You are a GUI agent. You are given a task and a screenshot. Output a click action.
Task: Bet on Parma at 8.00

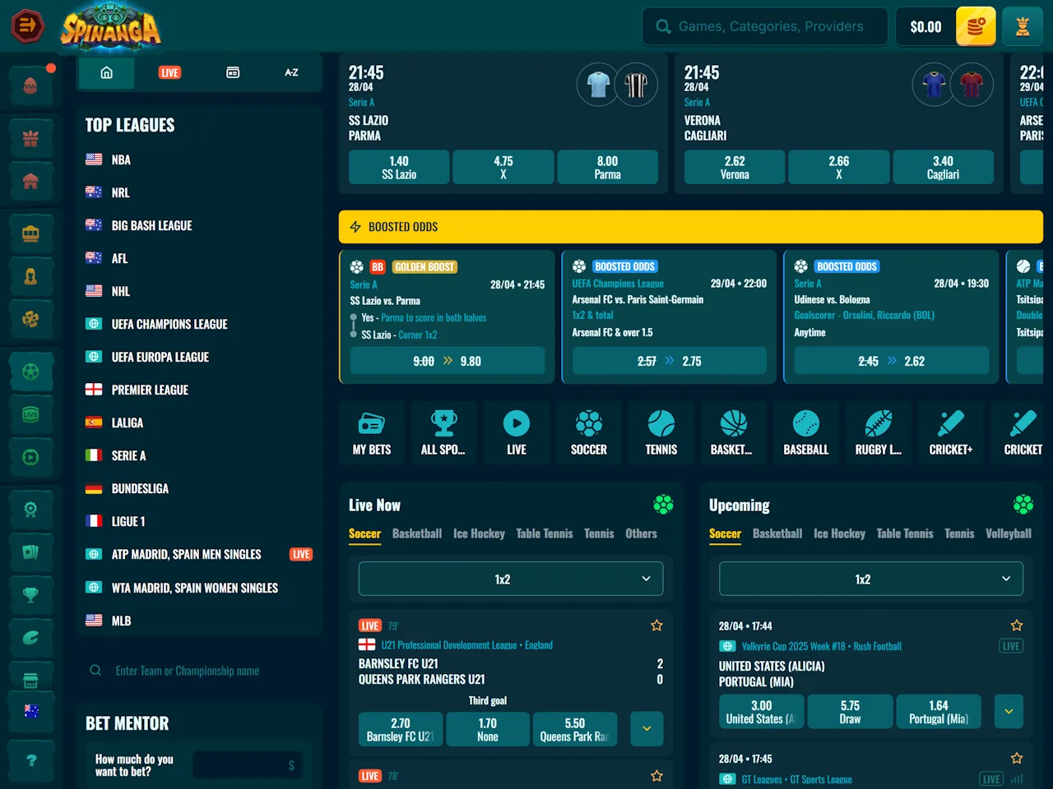[x=607, y=167]
